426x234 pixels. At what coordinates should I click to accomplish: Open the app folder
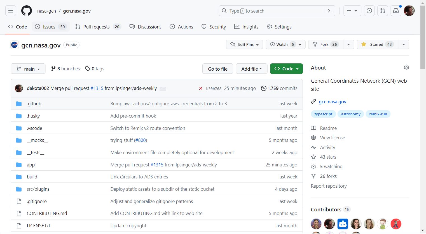pyautogui.click(x=31, y=165)
